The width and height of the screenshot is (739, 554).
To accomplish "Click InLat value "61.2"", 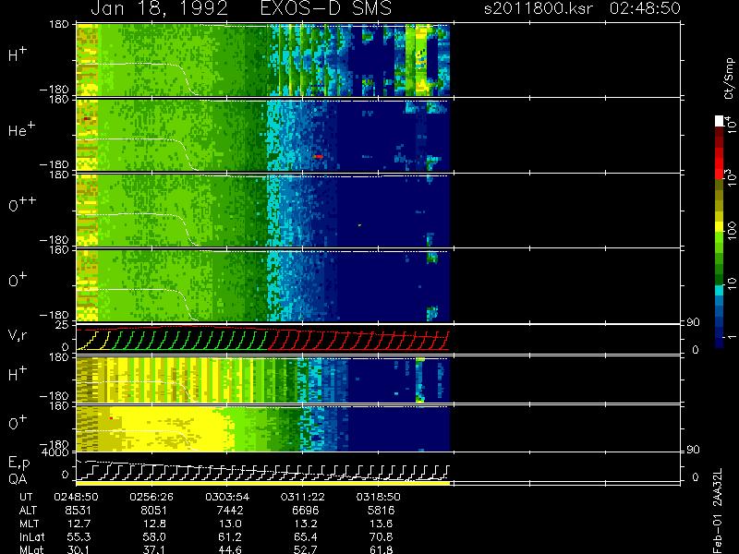I will tap(230, 536).
